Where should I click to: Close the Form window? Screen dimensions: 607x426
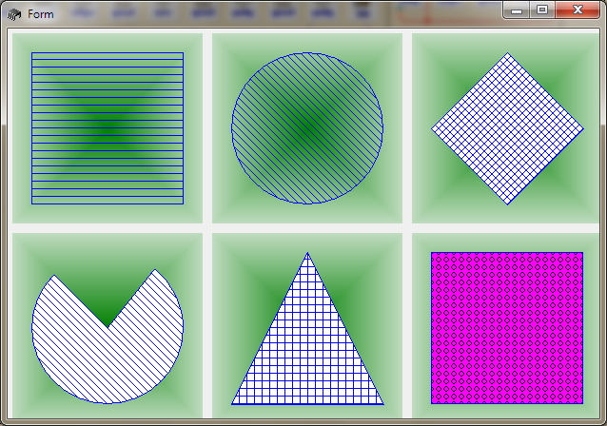tap(576, 10)
